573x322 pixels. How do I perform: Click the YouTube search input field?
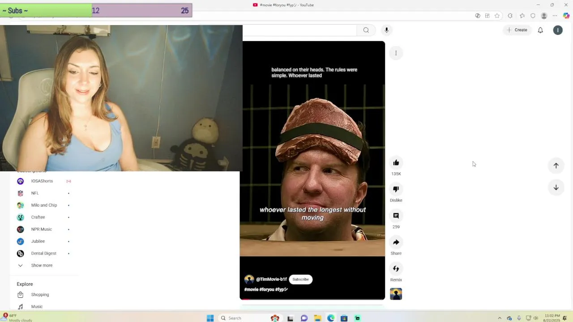coord(299,30)
